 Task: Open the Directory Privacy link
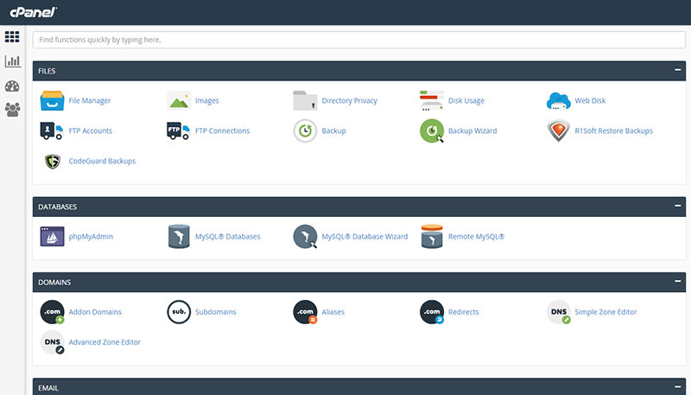coord(350,100)
